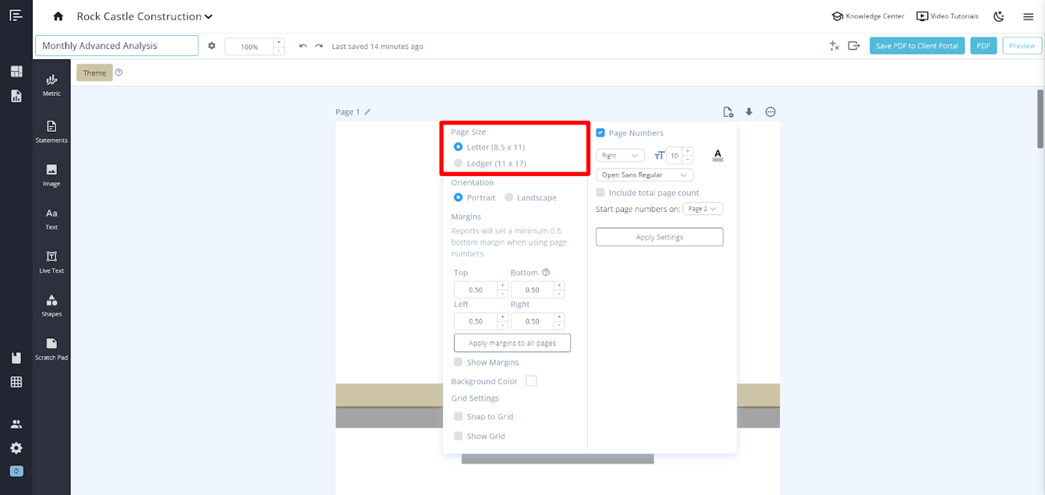The height and width of the screenshot is (495, 1045).
Task: Choose Portrait orientation
Action: pyautogui.click(x=458, y=197)
